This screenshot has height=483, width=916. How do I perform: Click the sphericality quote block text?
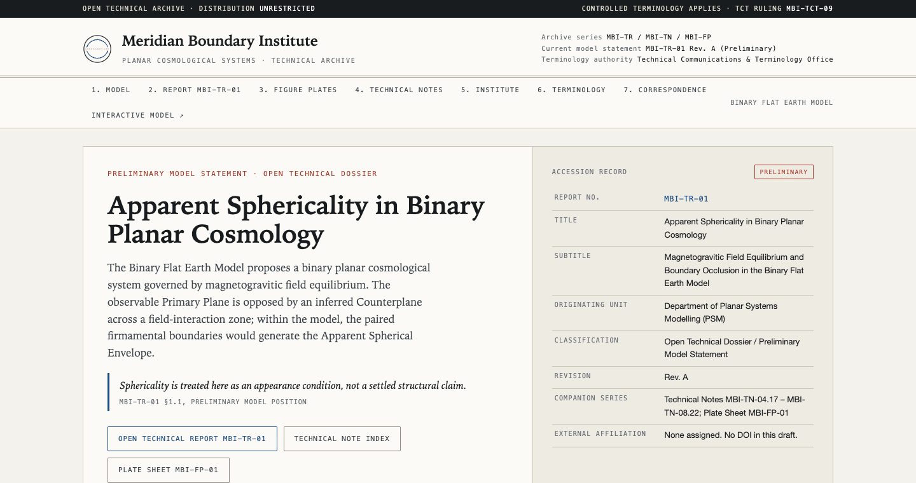click(293, 385)
